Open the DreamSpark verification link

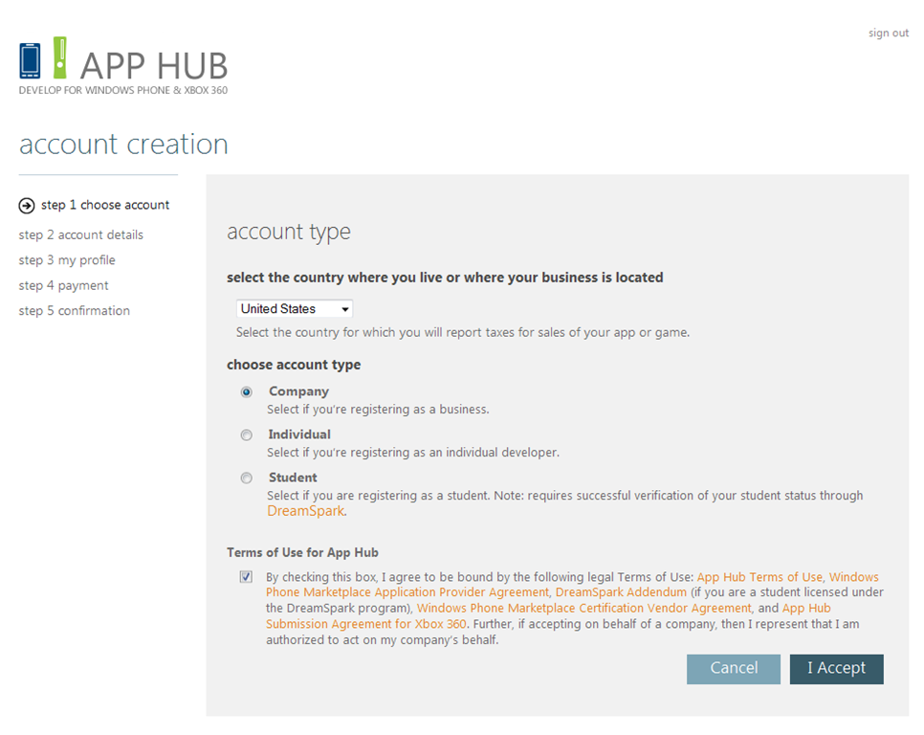[x=305, y=511]
